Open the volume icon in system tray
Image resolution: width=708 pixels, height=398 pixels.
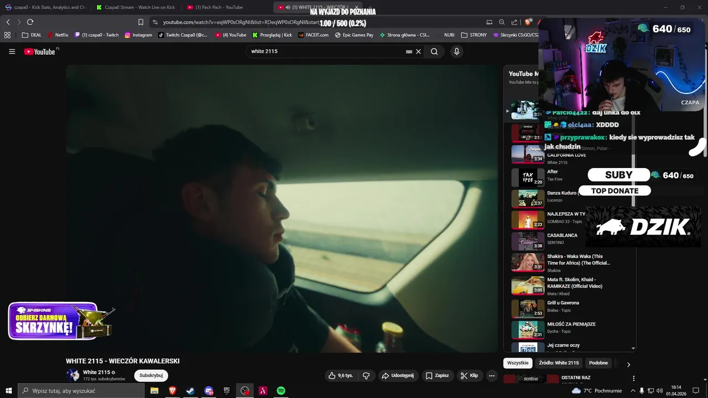[659, 391]
